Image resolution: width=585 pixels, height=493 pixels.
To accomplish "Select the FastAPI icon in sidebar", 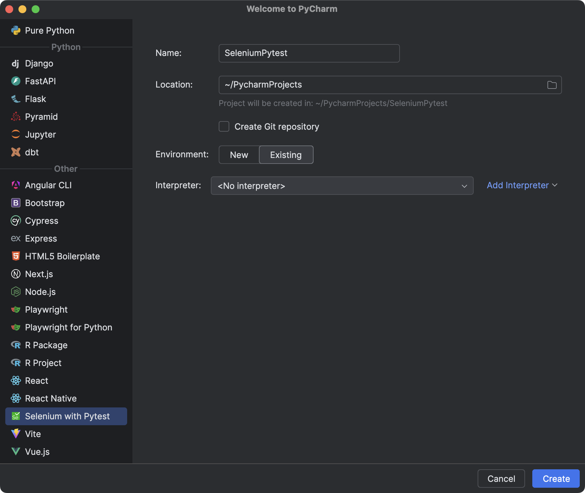I will pos(15,81).
